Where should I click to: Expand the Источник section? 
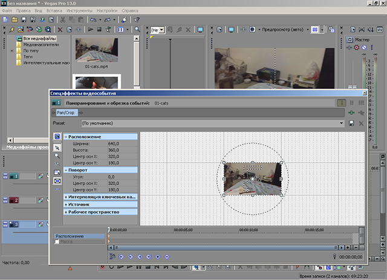tap(66, 204)
